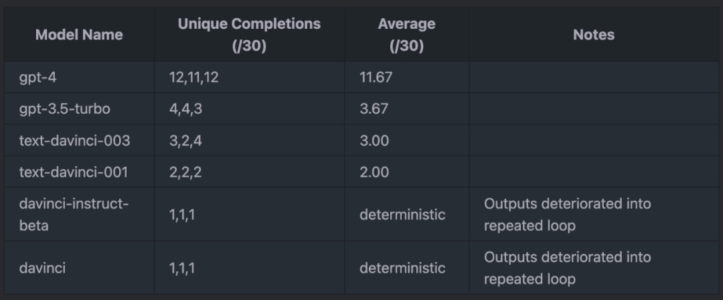Click the Average (/30) column header
The height and width of the screenshot is (300, 723).
click(406, 35)
